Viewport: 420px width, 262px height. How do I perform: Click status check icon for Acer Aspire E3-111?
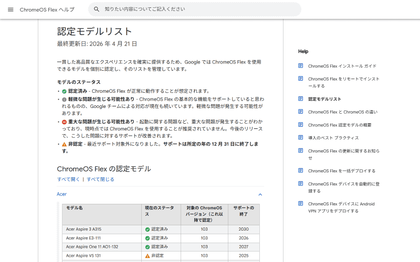(148, 238)
